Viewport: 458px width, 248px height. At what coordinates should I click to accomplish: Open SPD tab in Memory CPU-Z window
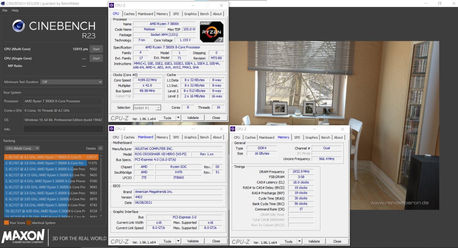297,138
